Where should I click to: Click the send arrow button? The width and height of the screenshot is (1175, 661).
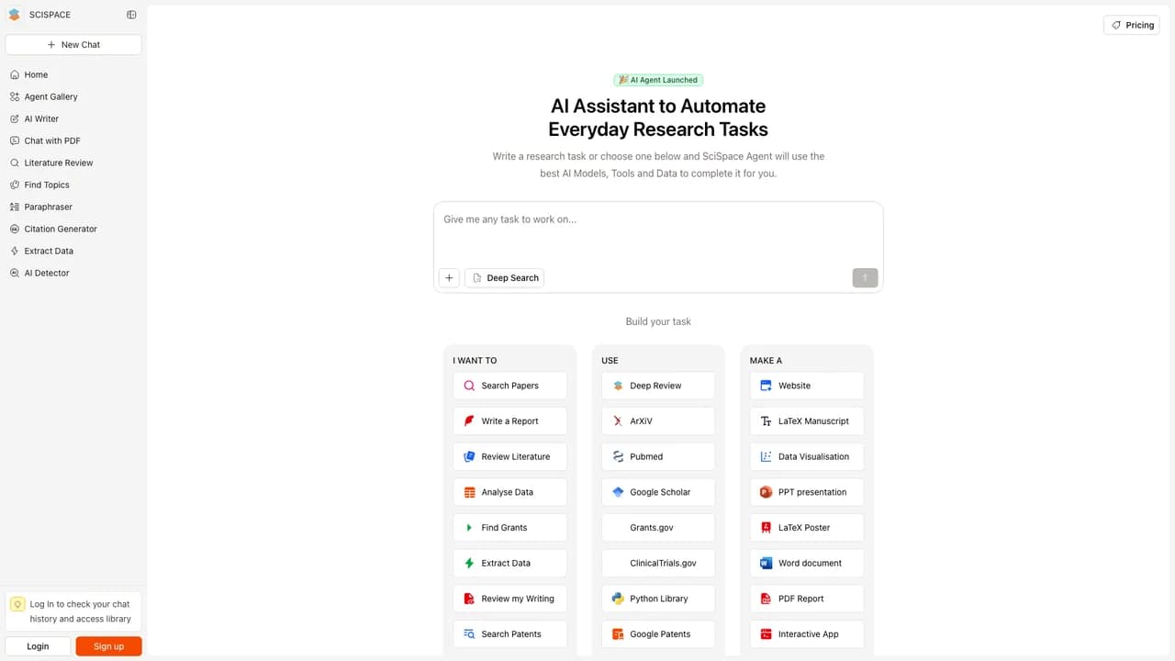865,277
